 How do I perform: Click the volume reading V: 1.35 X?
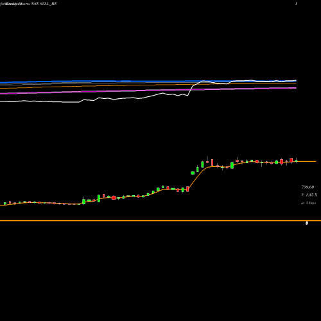click(309, 195)
